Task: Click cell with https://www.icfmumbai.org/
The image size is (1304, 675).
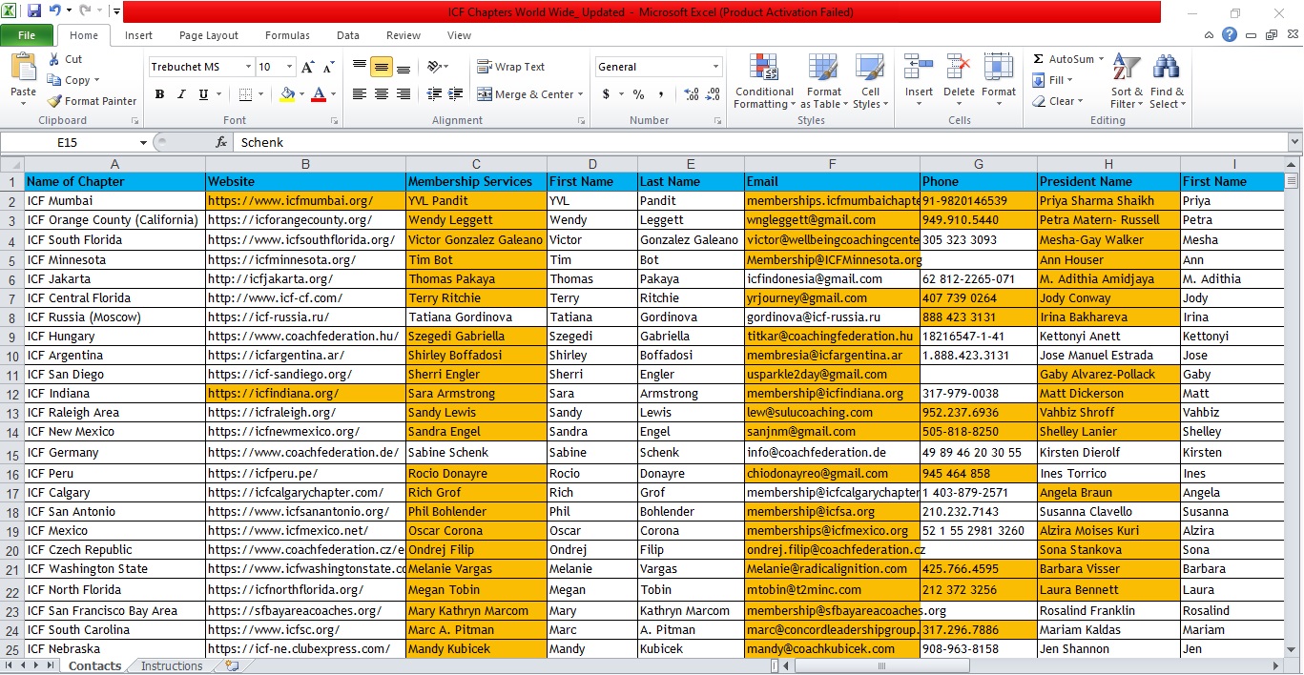Action: [305, 201]
